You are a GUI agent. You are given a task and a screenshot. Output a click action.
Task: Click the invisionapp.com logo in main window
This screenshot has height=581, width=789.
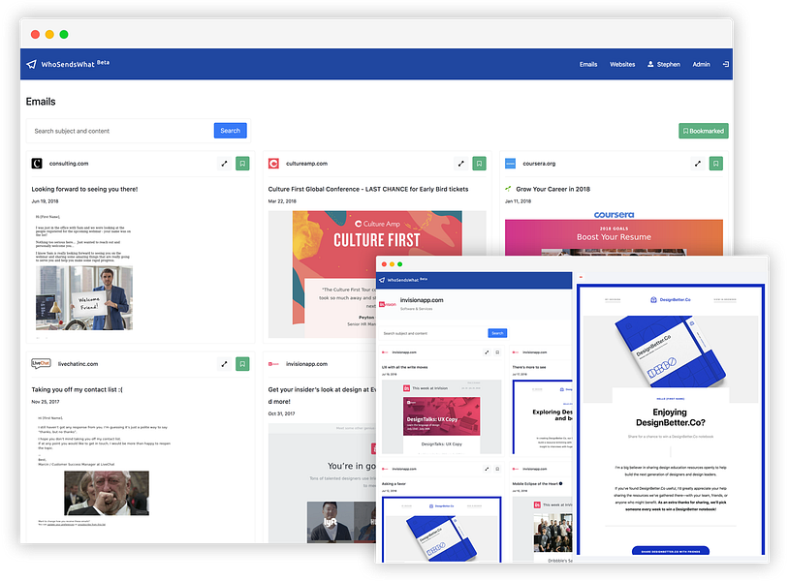coord(273,364)
